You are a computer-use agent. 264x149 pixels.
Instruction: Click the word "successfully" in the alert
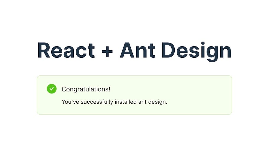(x=97, y=102)
